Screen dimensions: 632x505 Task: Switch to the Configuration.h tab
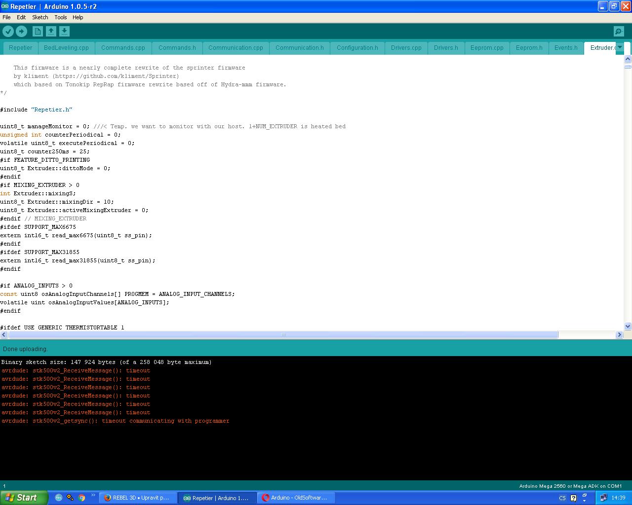click(x=357, y=48)
